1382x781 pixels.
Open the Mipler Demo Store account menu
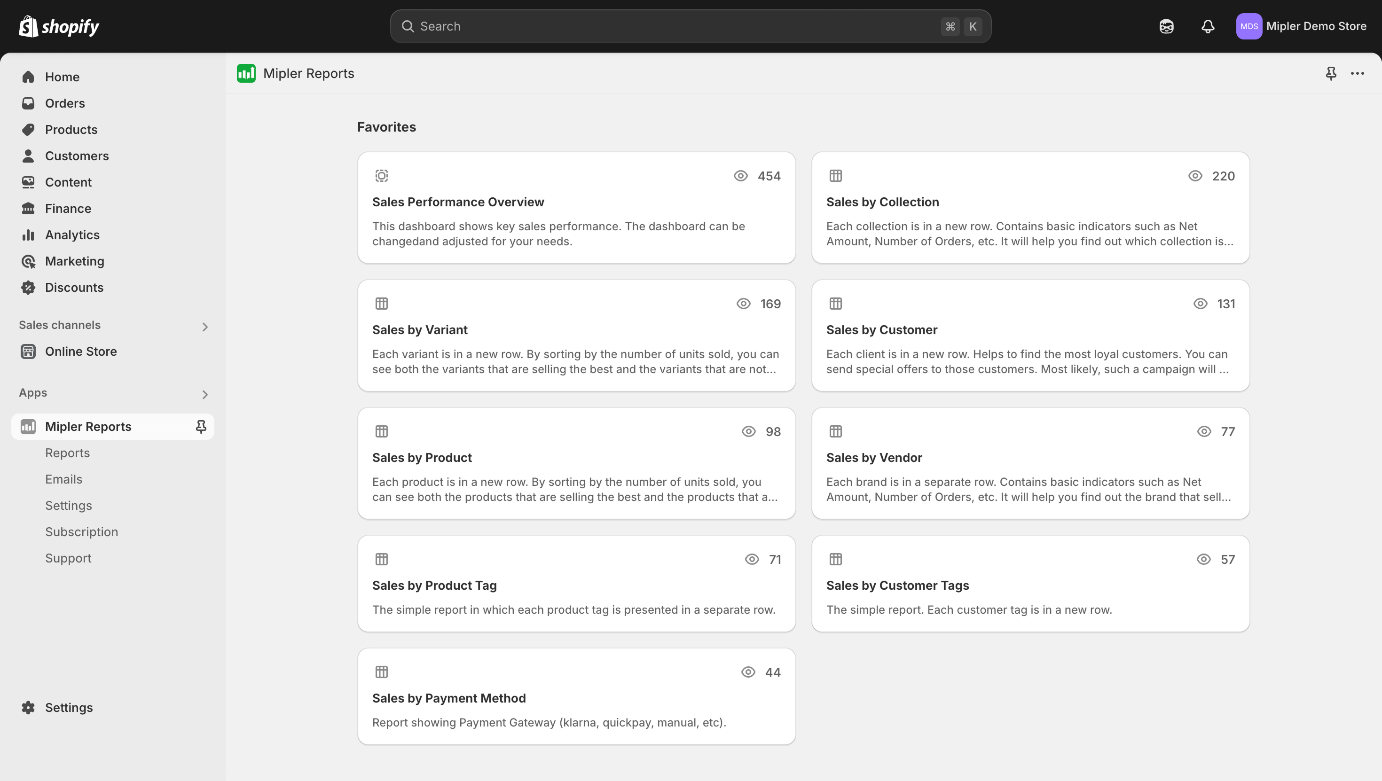point(1302,26)
